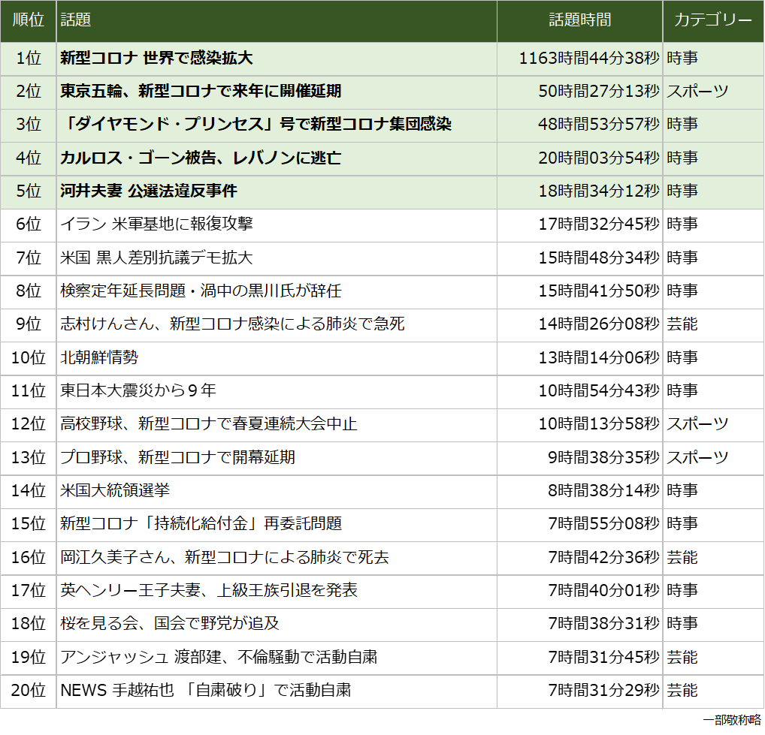Select the 東京五輪 開催延期 topic
Screen dimensions: 765x735
(201, 92)
